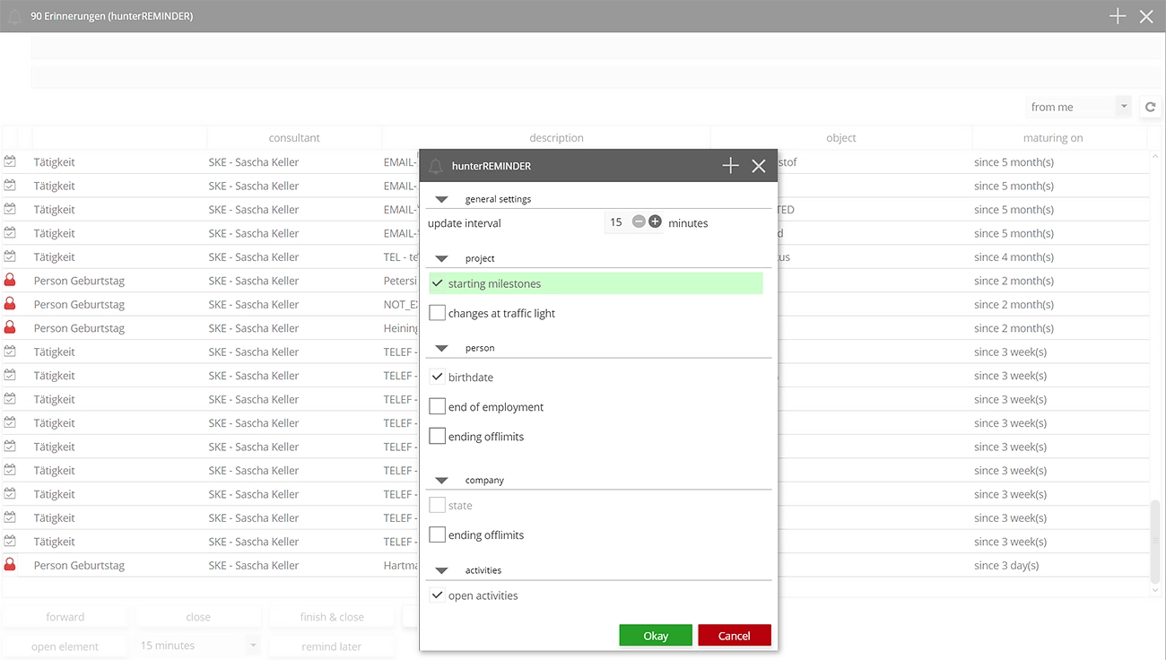Click the calendar icon of first Tätigkeit row
1166x660 pixels.
pyautogui.click(x=10, y=162)
